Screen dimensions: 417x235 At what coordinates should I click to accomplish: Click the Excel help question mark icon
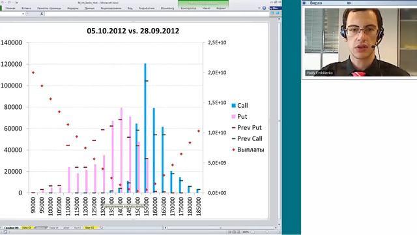[264, 8]
